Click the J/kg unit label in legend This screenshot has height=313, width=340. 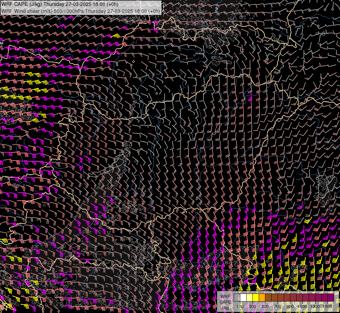225,307
